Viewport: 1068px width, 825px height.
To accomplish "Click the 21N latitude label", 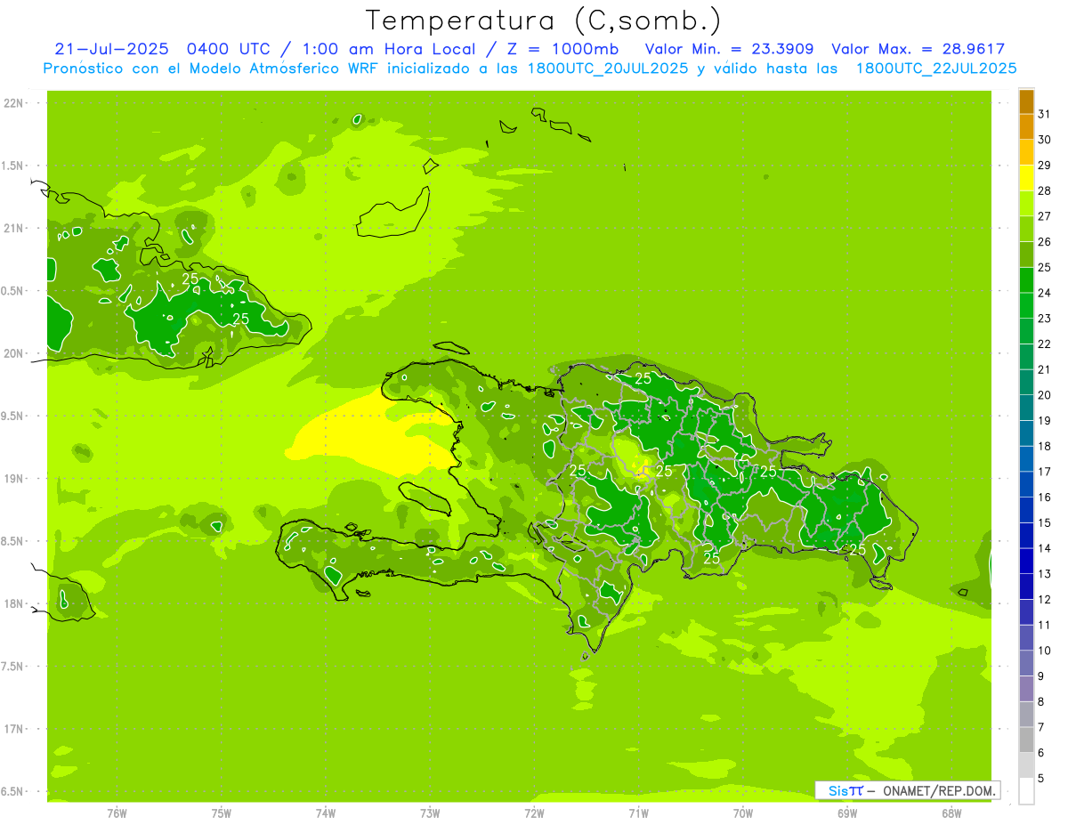I will click(12, 229).
